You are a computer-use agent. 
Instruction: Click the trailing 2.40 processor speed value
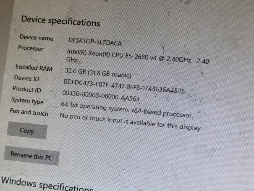203,61
